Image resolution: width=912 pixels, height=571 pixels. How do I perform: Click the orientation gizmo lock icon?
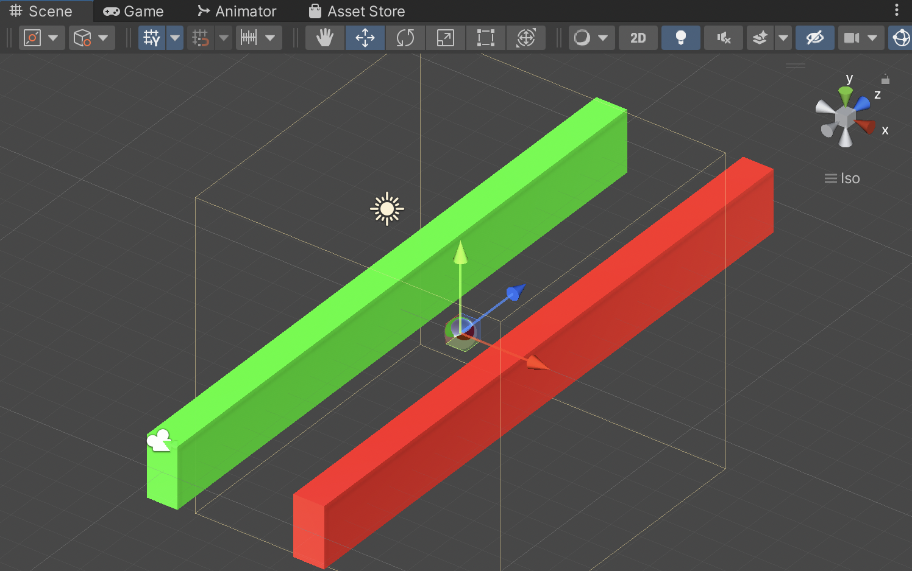point(885,79)
